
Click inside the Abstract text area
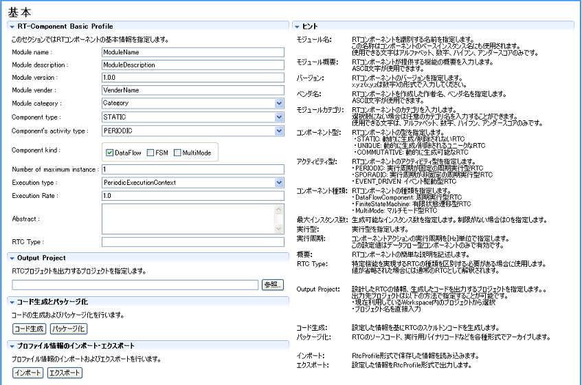click(188, 219)
